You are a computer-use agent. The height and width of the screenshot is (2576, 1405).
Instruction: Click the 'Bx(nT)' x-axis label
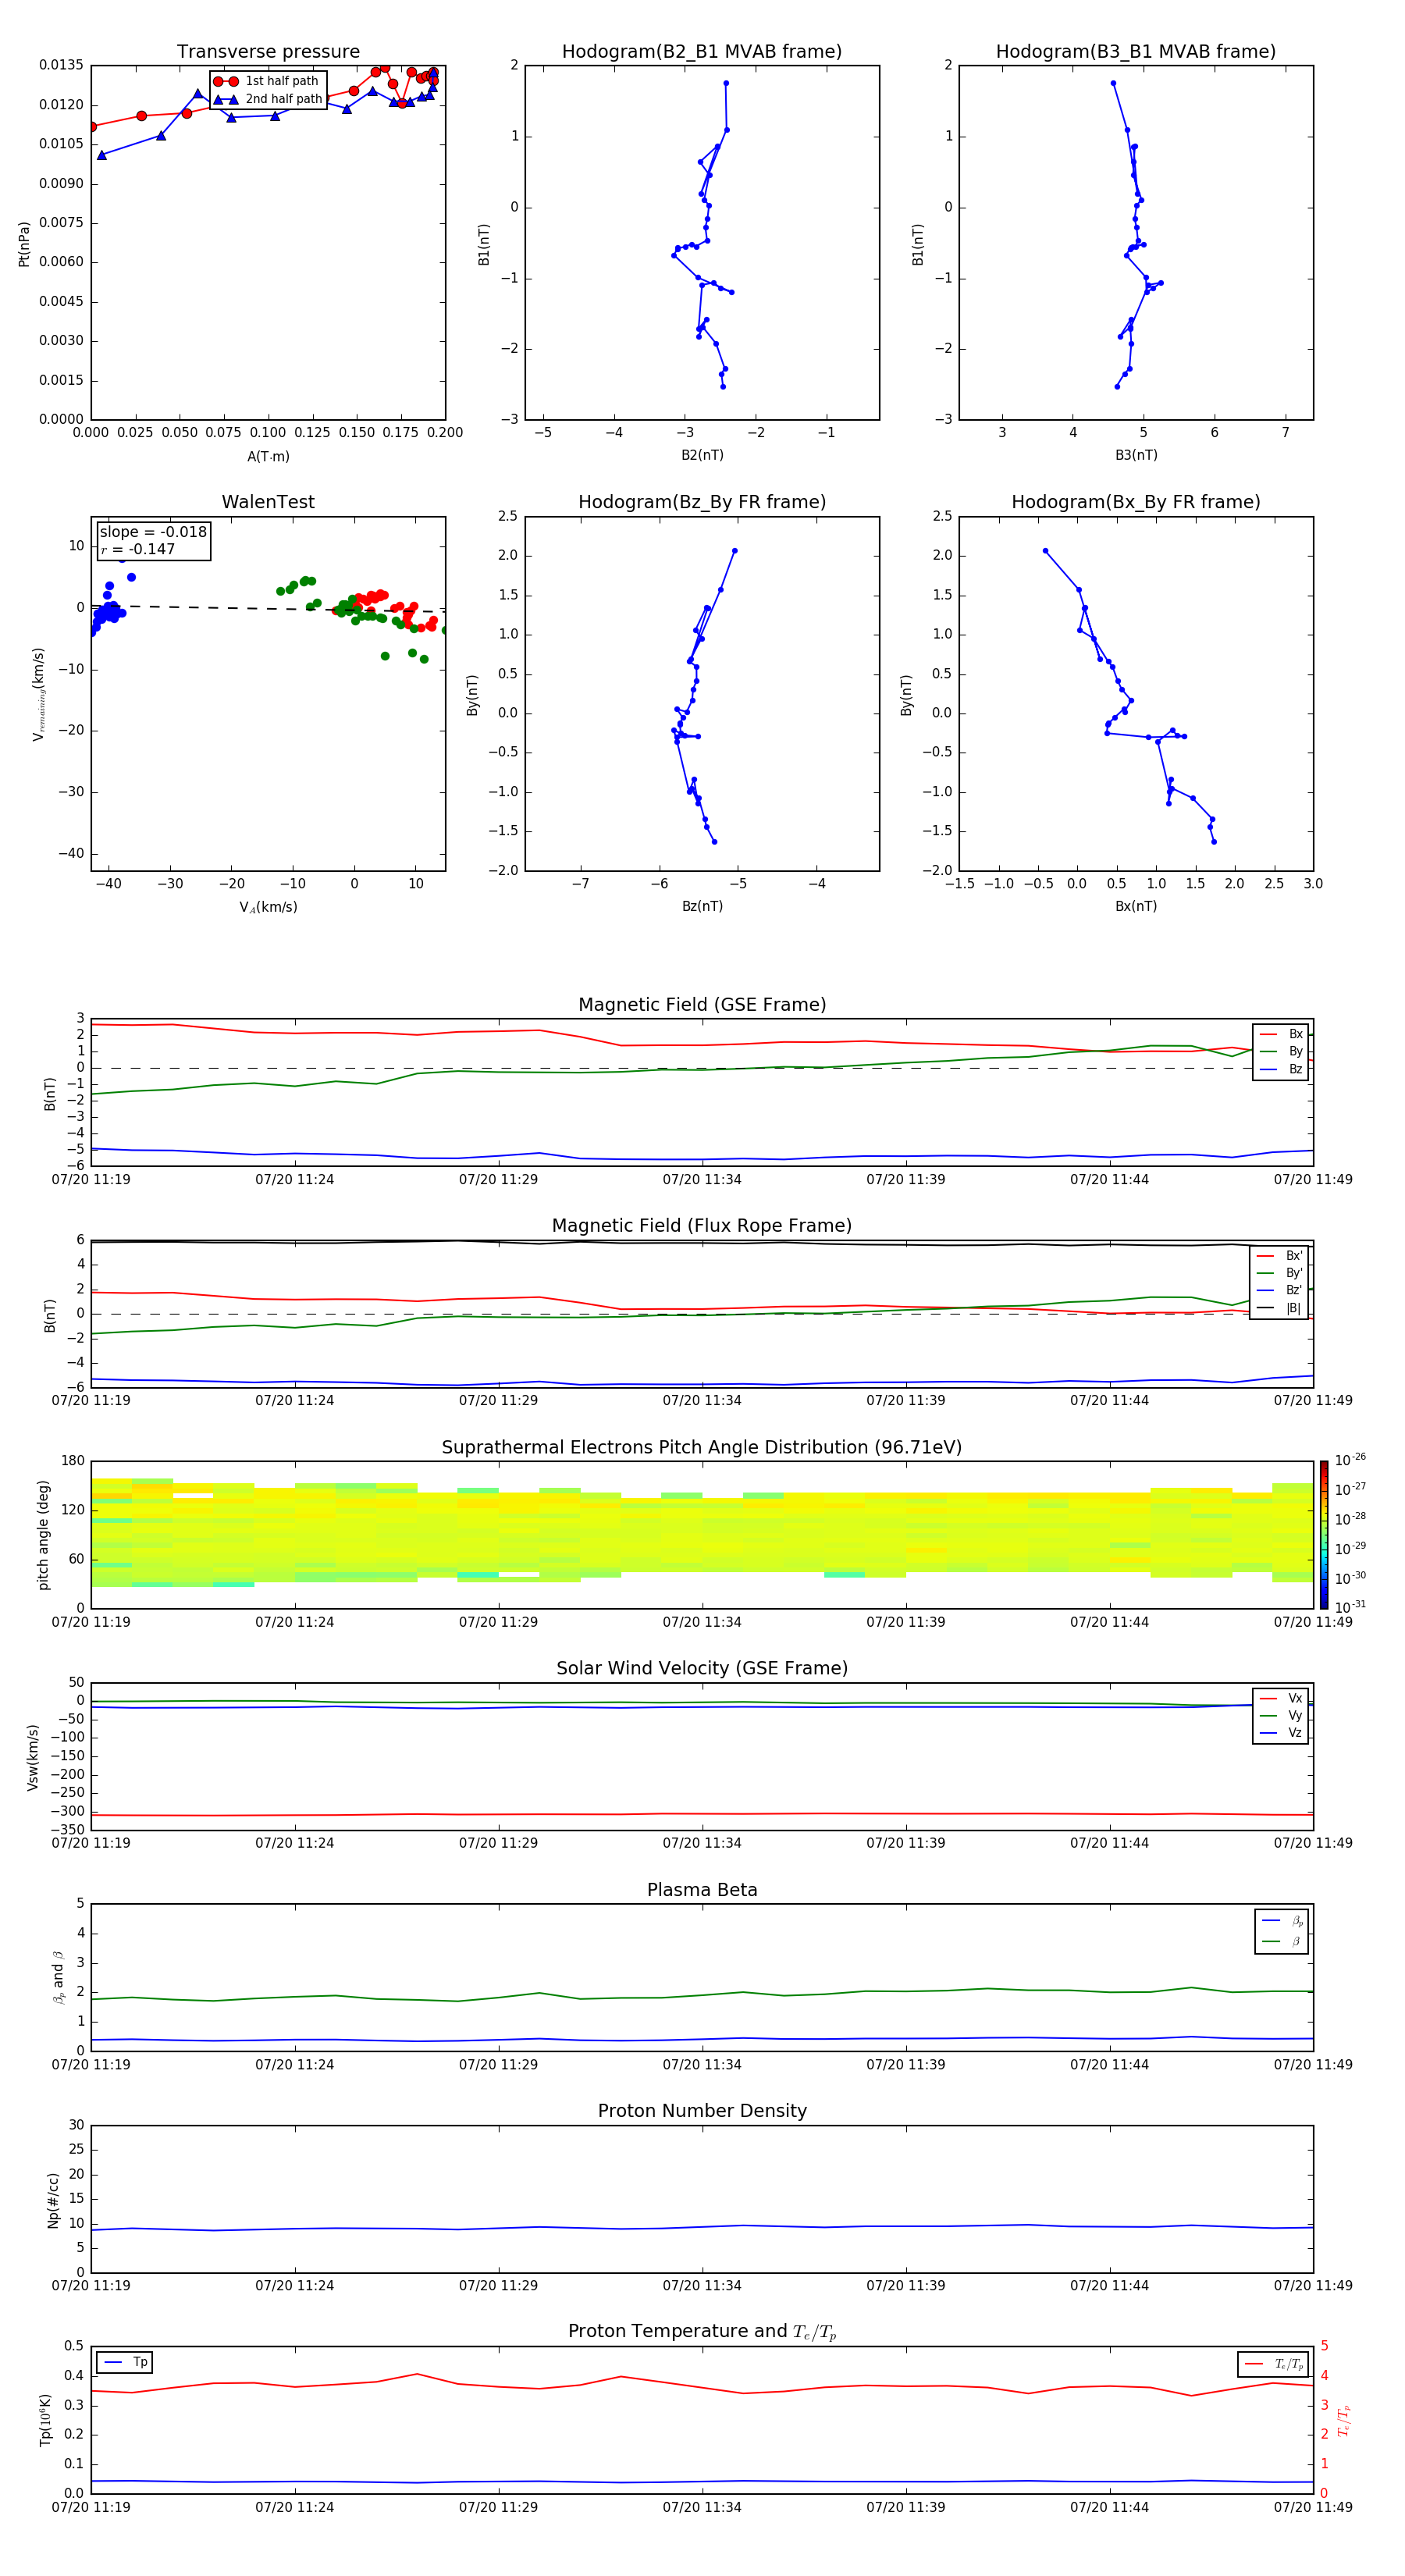(x=1136, y=906)
